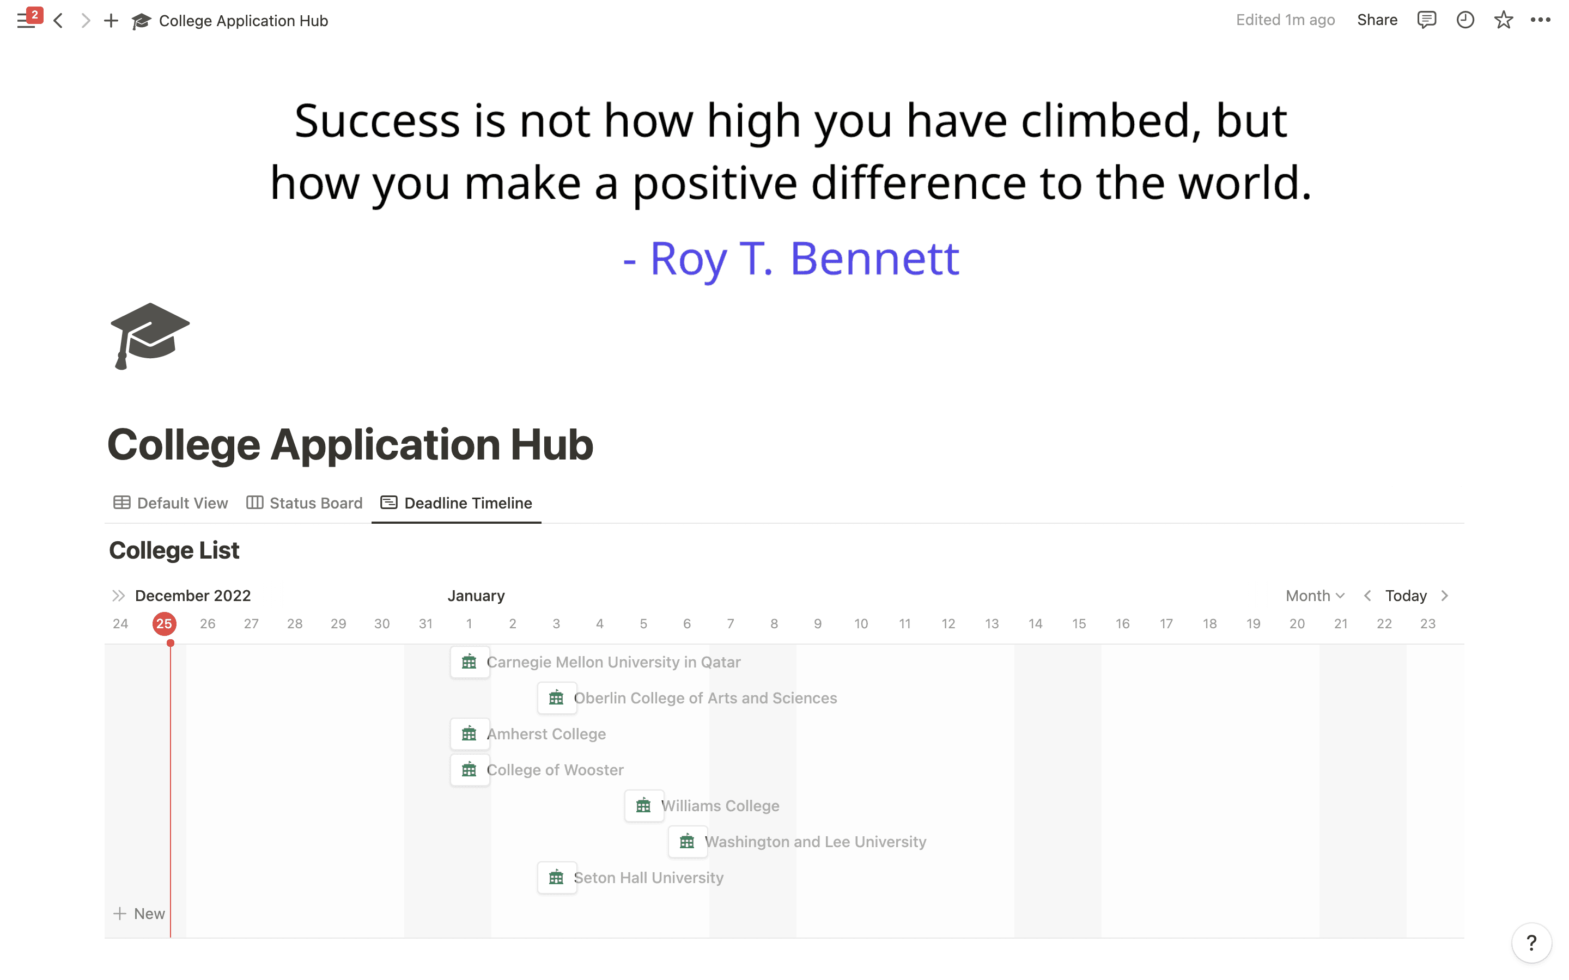Go back using the left arrow
1569x980 pixels.
coord(58,21)
